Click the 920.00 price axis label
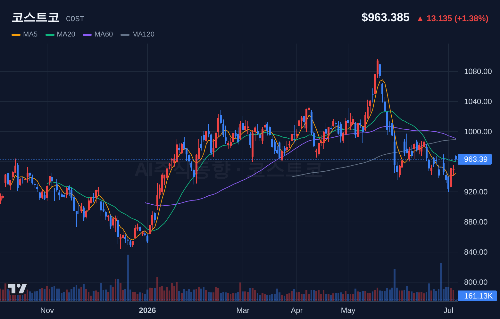 coord(476,192)
